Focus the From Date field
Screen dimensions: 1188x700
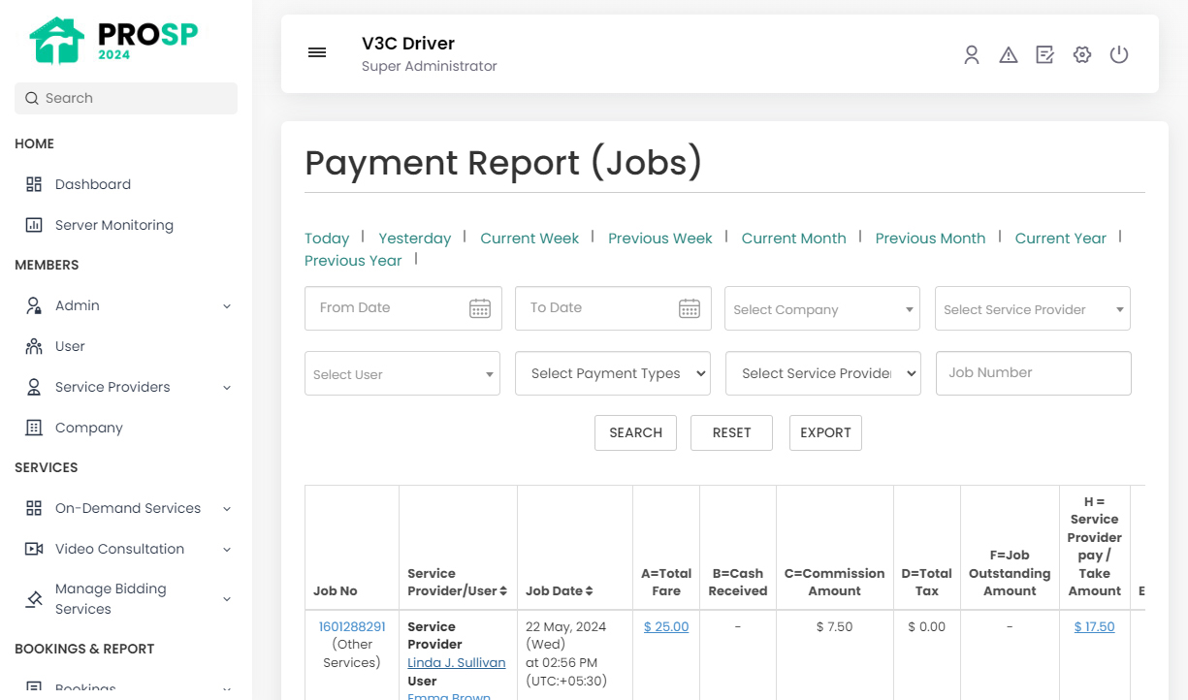pyautogui.click(x=403, y=308)
